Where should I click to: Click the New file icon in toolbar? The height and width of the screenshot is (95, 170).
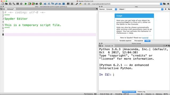coord(3,4)
